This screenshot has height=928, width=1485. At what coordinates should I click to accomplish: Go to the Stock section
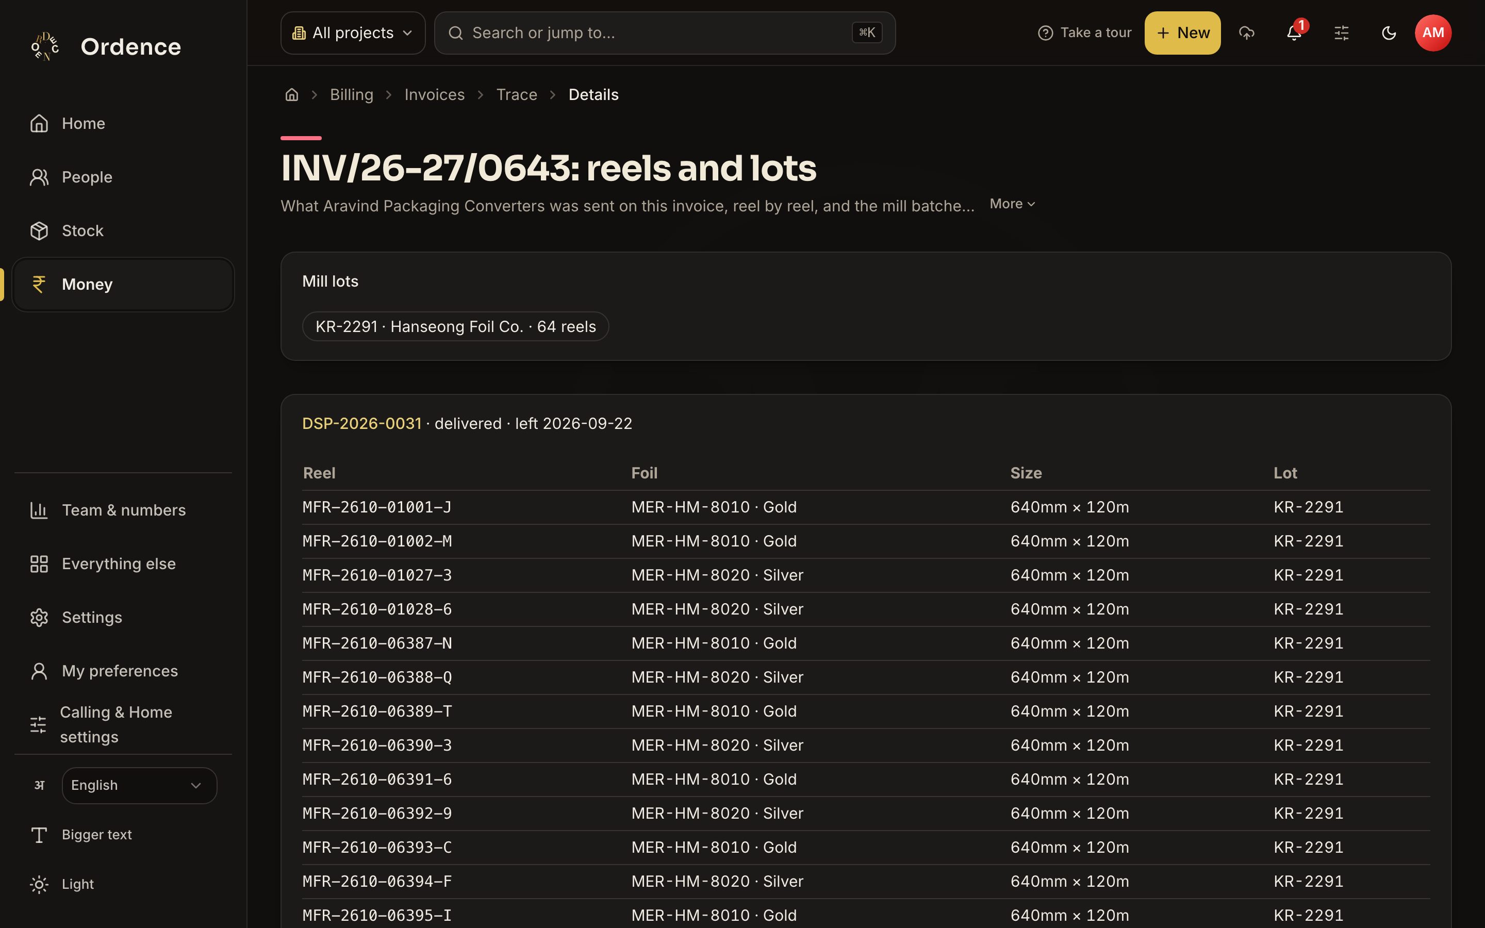123,231
